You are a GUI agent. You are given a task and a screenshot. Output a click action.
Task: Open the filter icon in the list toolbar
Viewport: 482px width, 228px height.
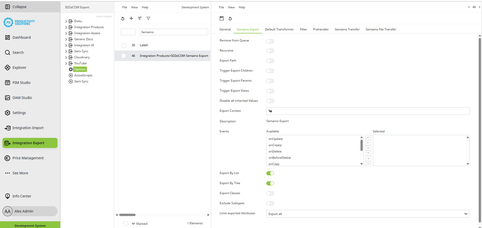(148, 18)
